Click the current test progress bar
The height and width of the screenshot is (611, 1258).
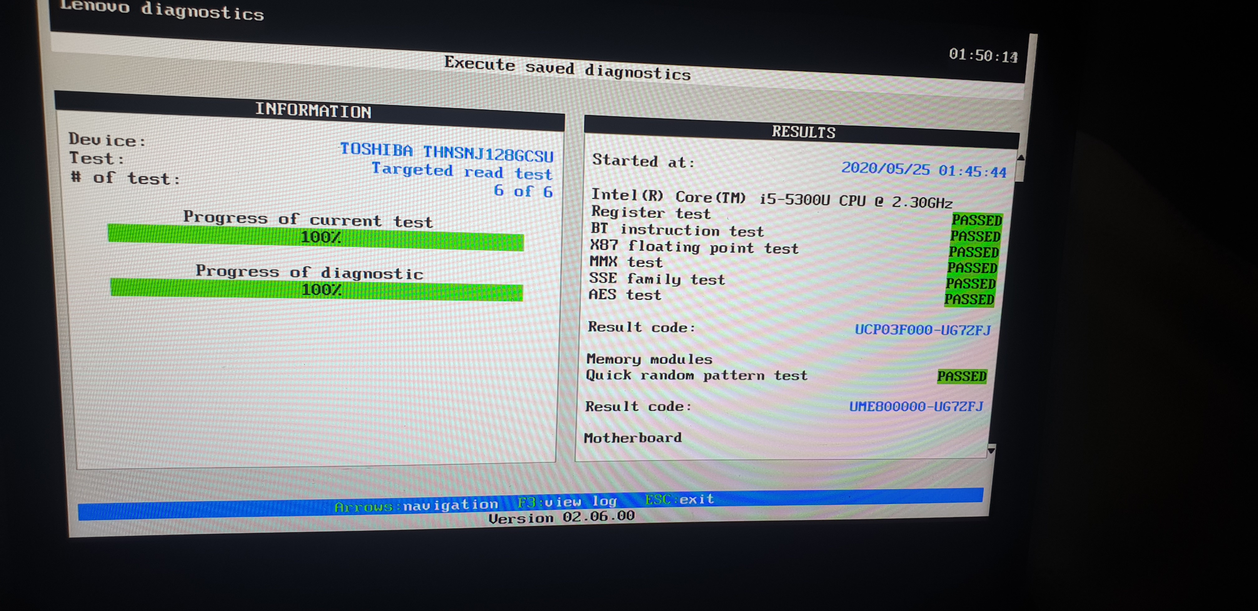[x=315, y=238]
